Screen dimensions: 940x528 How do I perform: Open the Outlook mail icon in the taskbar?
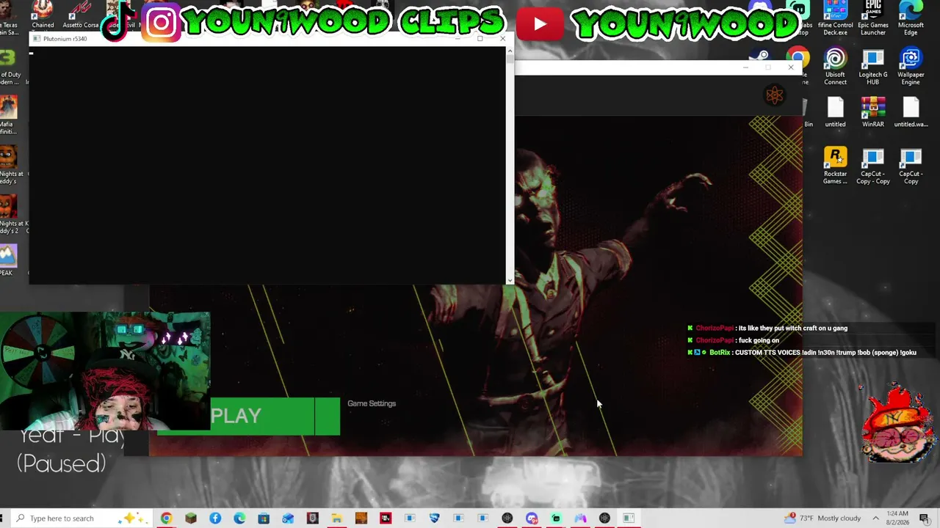(x=288, y=518)
